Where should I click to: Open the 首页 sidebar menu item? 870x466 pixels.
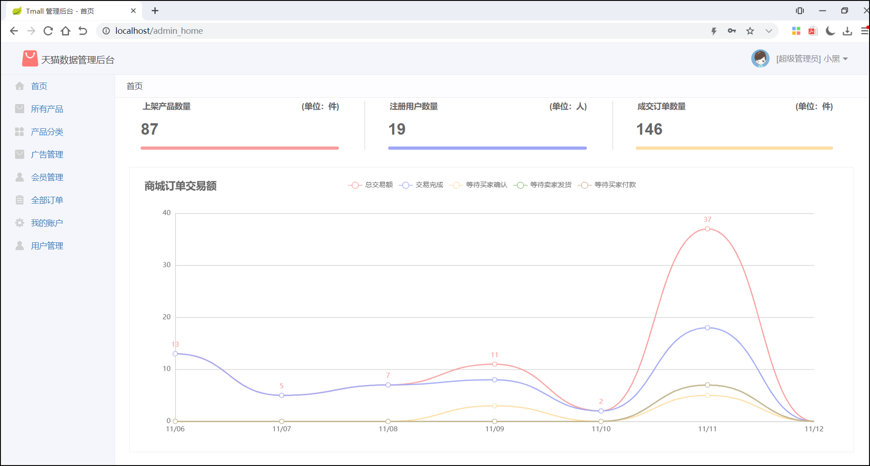39,86
